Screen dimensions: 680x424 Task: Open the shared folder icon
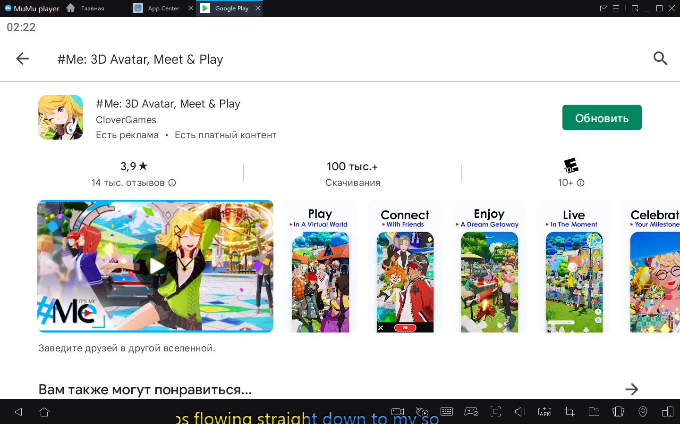[594, 412]
